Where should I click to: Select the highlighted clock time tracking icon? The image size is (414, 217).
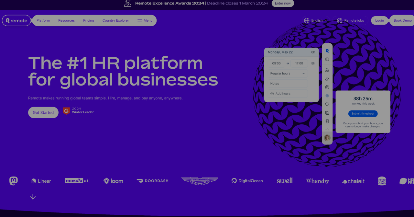point(327,96)
